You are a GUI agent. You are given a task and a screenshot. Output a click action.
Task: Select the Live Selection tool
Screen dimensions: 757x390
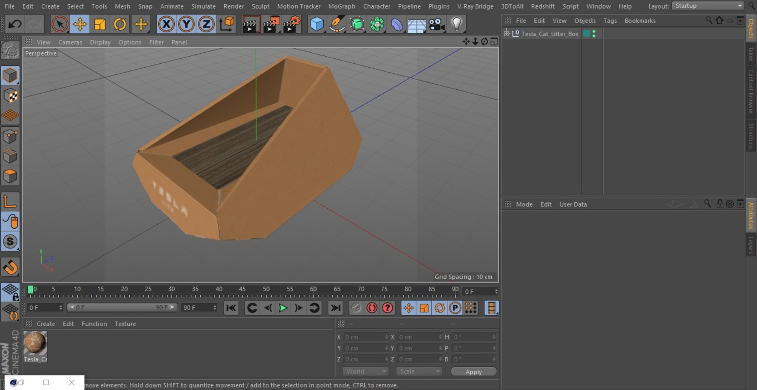tap(60, 24)
